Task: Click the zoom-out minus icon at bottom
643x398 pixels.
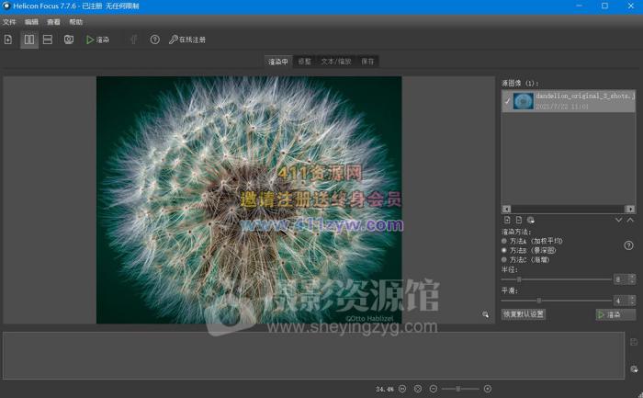Action: point(434,389)
